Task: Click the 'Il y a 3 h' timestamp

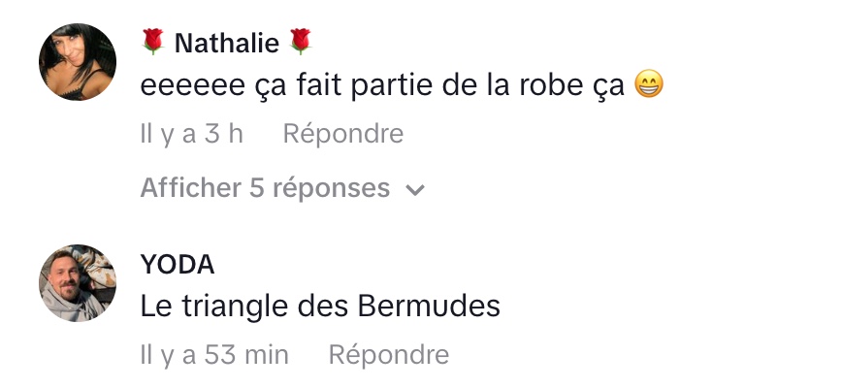Action: point(191,133)
